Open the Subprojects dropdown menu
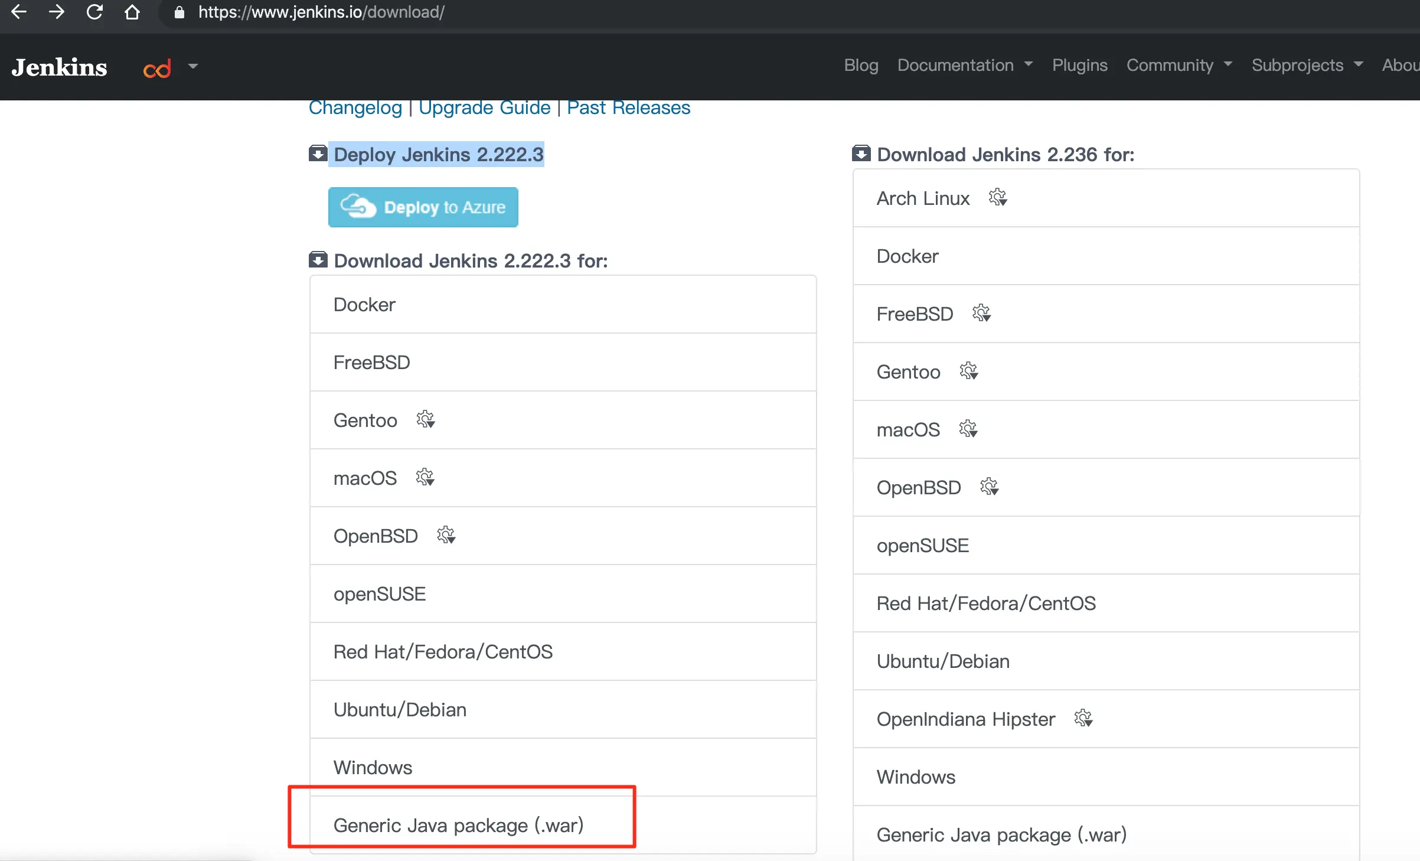 pos(1307,65)
